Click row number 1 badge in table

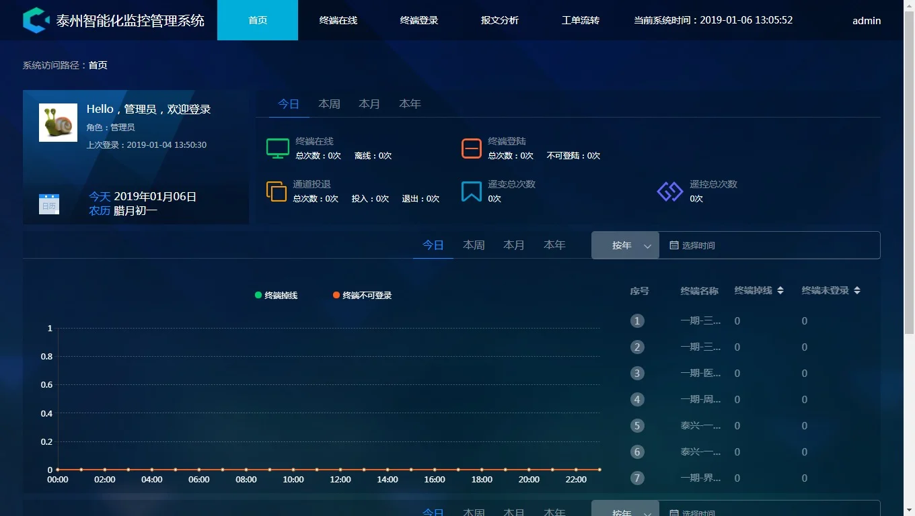pos(637,321)
